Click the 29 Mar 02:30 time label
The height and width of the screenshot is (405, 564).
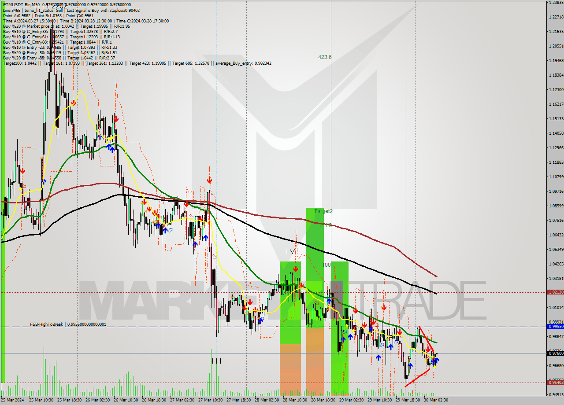(351, 400)
